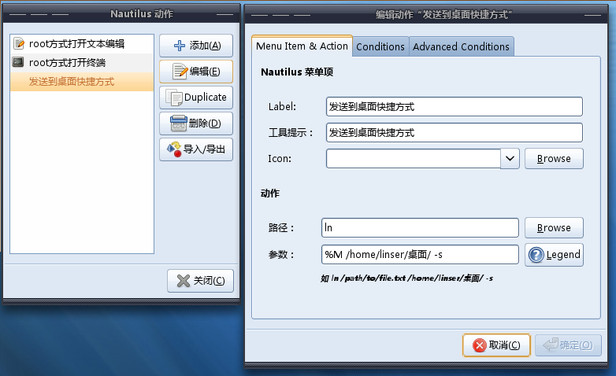The width and height of the screenshot is (616, 376).
Task: Click the window menu button at right of Nautilus 动作 title
Action: (225, 14)
